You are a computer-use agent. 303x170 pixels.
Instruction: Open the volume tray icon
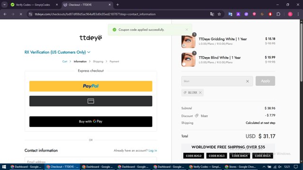279,167
